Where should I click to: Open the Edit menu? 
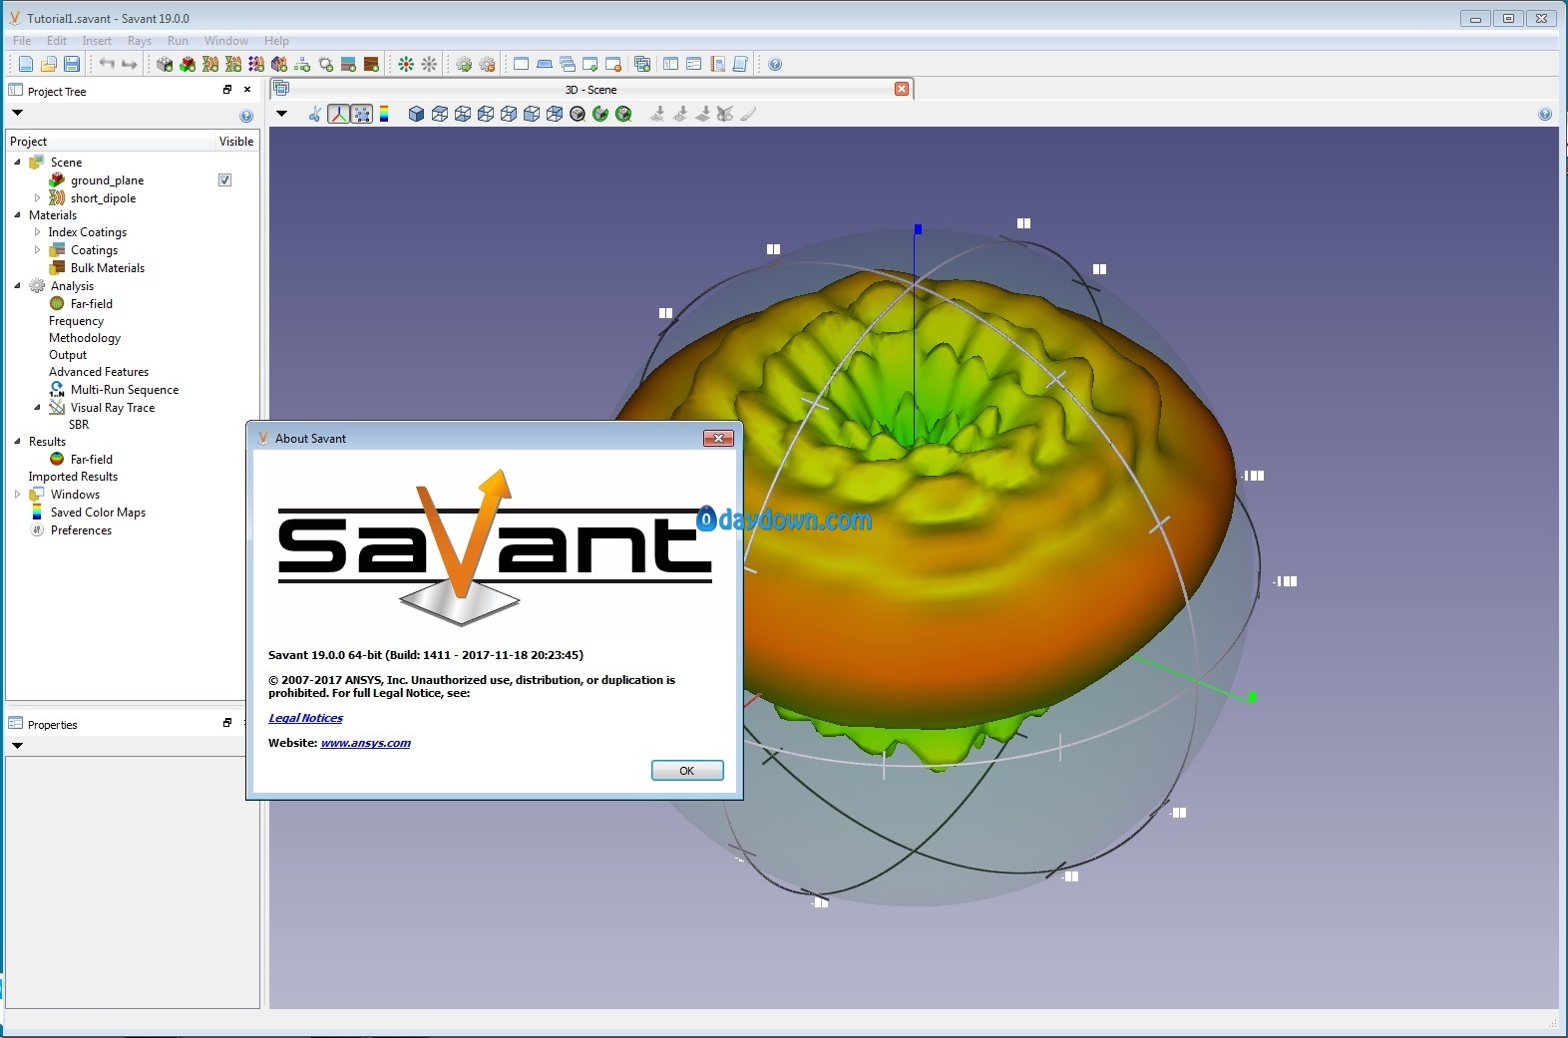click(57, 41)
